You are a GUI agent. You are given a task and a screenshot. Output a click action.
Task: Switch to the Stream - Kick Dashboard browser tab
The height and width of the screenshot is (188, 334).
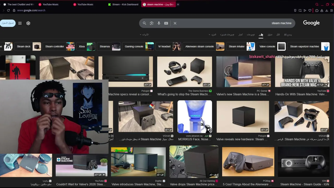tap(123, 4)
